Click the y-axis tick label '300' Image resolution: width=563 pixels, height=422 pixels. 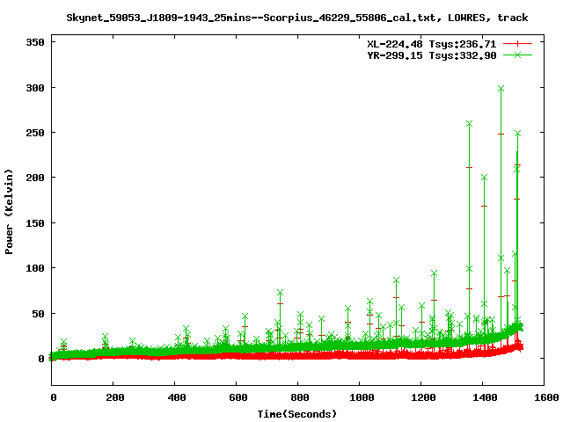[35, 88]
